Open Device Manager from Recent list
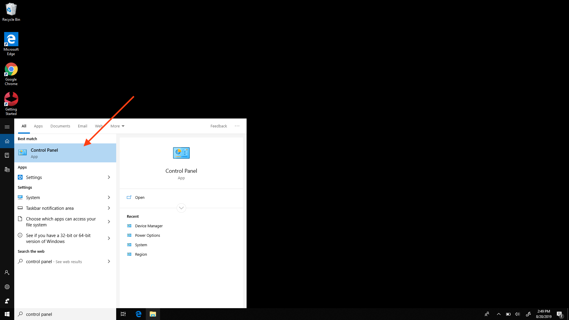The height and width of the screenshot is (320, 569). (149, 226)
